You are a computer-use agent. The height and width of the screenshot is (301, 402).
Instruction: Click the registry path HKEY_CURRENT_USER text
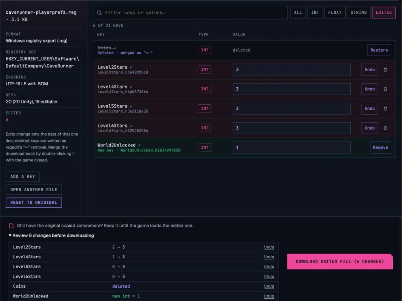click(43, 62)
